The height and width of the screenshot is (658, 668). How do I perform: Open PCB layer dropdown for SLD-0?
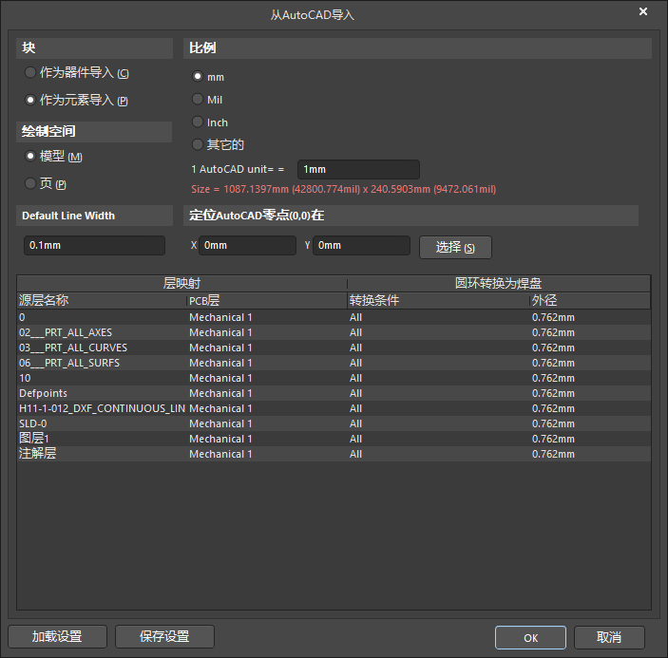coord(267,423)
